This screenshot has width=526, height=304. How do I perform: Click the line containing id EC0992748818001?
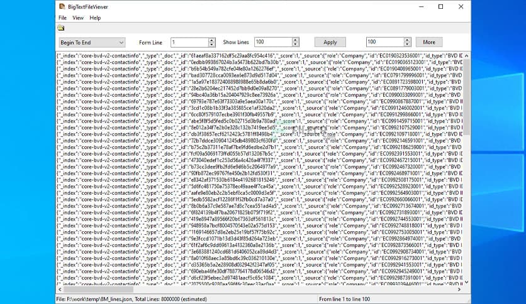tap(260, 225)
